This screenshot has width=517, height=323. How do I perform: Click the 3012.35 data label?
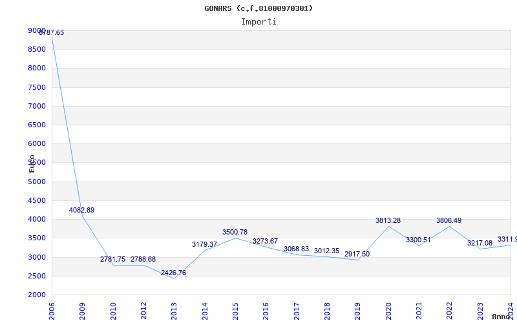click(326, 251)
